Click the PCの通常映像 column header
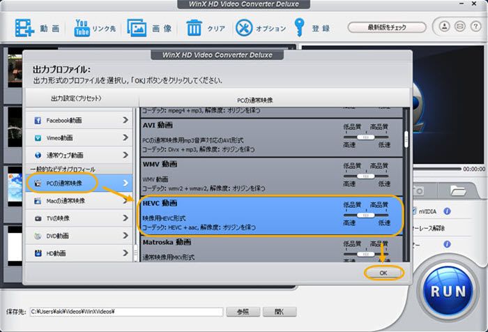 (255, 100)
